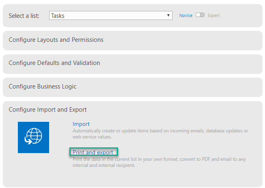The width and height of the screenshot is (265, 188).
Task: Click the word Permissions in the Layouts header
Action: [x=87, y=40]
